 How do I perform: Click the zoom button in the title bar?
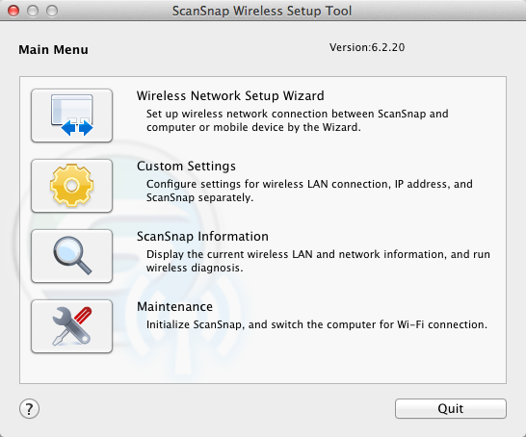coord(52,11)
